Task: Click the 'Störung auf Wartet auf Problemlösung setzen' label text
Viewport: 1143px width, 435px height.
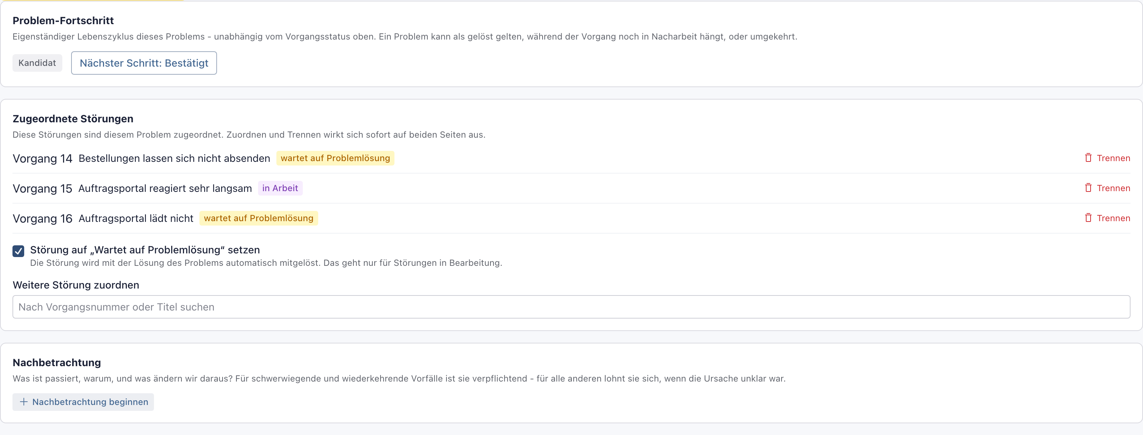Action: coord(145,250)
